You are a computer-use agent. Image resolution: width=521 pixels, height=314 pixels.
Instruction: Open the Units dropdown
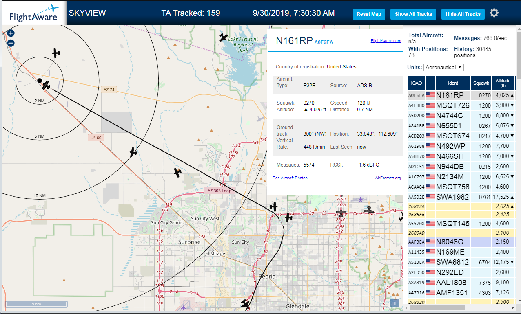(x=443, y=67)
